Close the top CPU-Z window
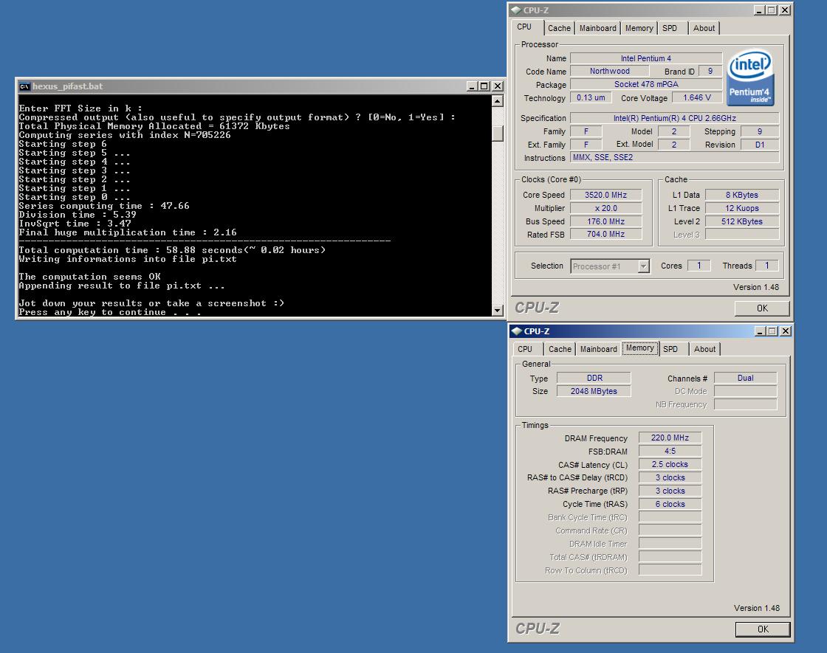Image resolution: width=827 pixels, height=653 pixels. tap(785, 10)
